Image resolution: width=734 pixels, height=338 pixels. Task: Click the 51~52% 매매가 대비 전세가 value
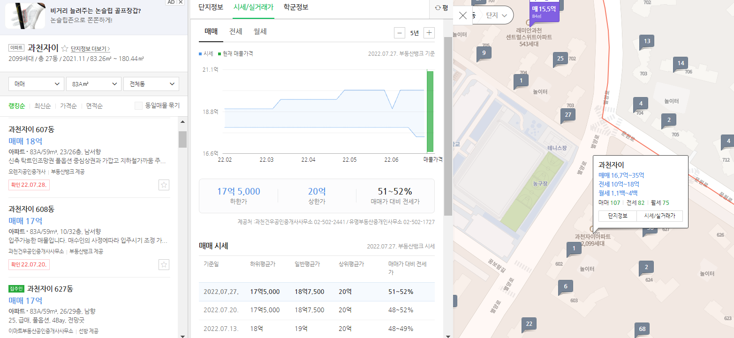tap(395, 191)
